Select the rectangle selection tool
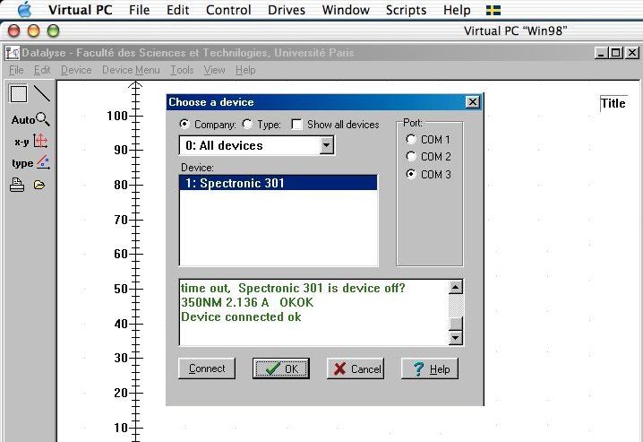Image resolution: width=643 pixels, height=442 pixels. pyautogui.click(x=19, y=93)
